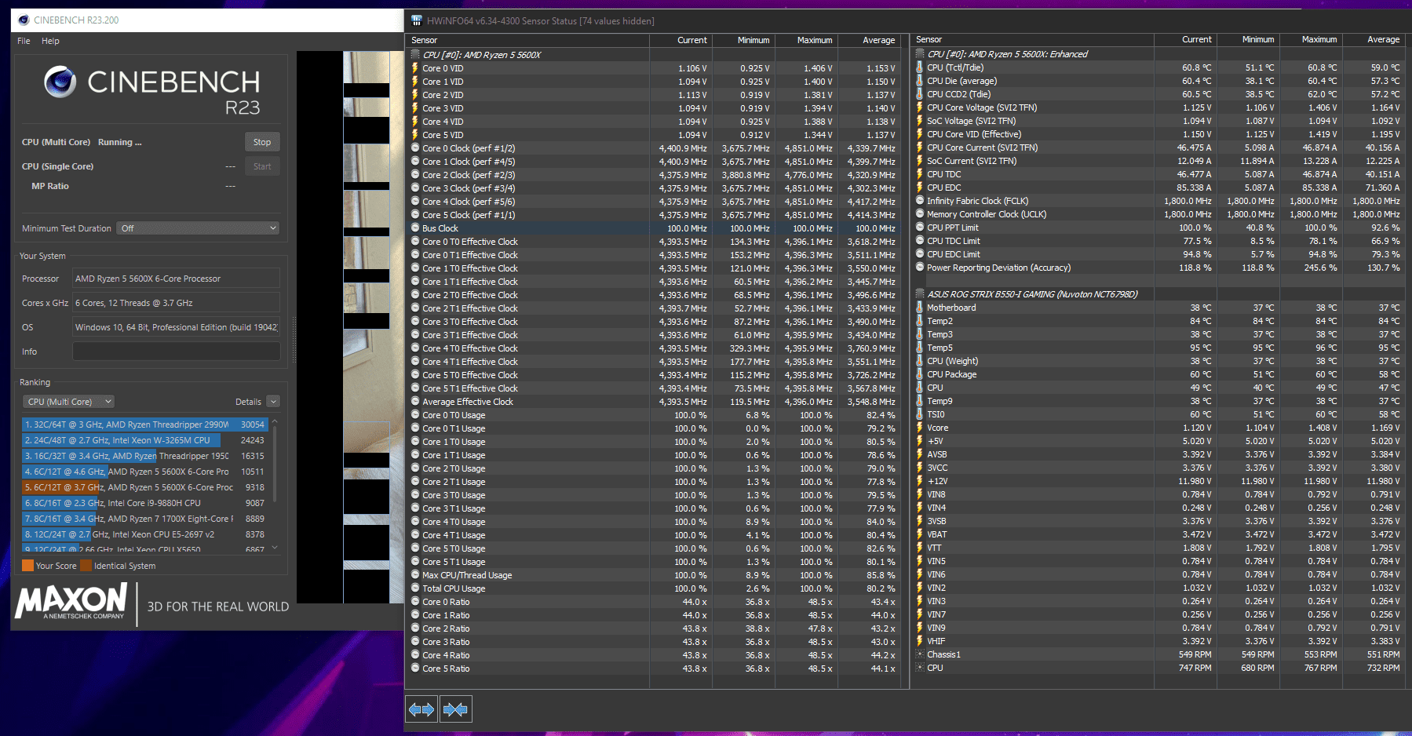Click the lightning icon beside Vcore
Screen dimensions: 1412x736
(x=920, y=428)
